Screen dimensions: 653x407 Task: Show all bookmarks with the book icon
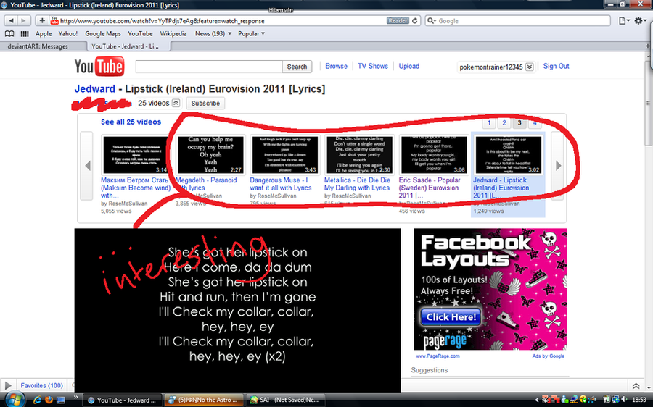9,33
